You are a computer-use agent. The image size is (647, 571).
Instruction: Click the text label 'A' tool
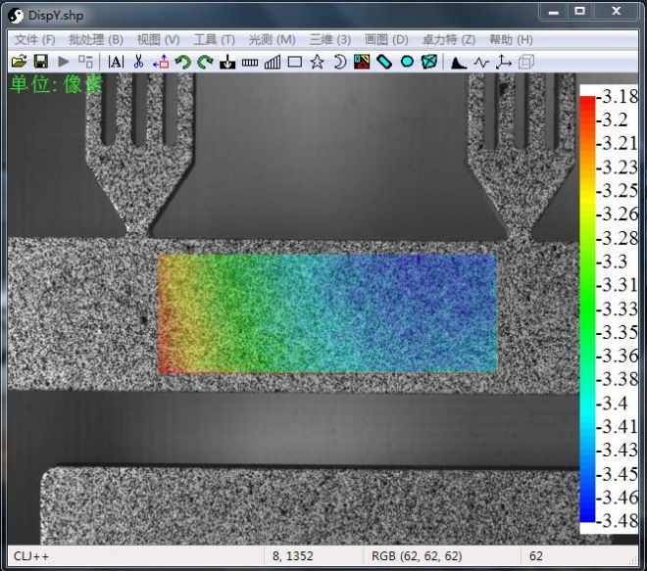(x=116, y=62)
